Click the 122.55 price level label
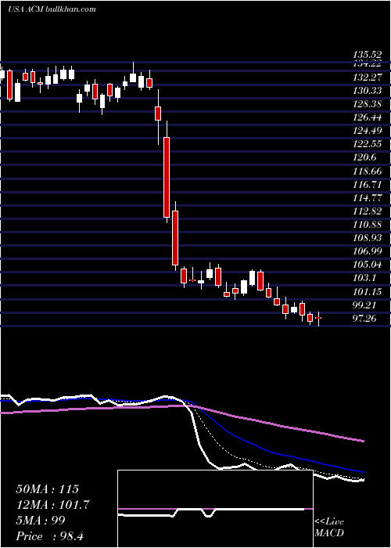The image size is (391, 548). 367,144
